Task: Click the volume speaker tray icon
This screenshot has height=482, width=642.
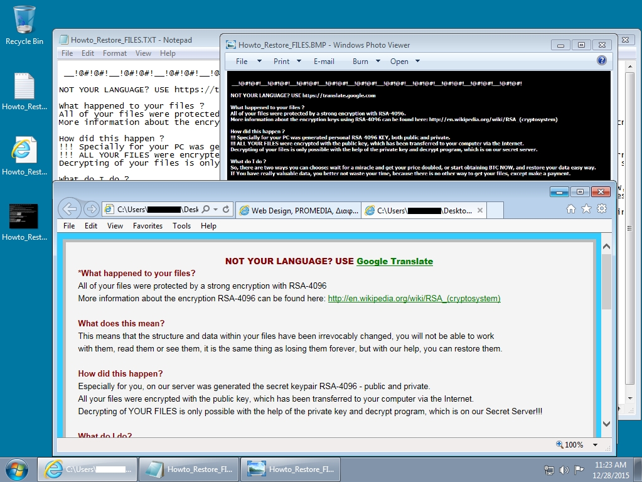Action: pos(564,469)
